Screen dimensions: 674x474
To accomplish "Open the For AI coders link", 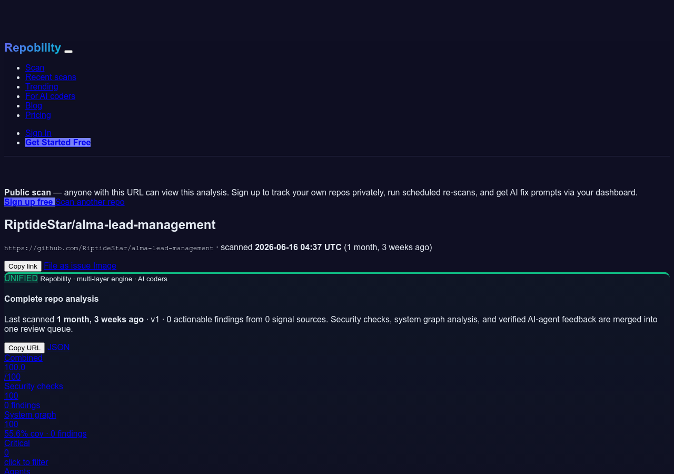I will [50, 96].
